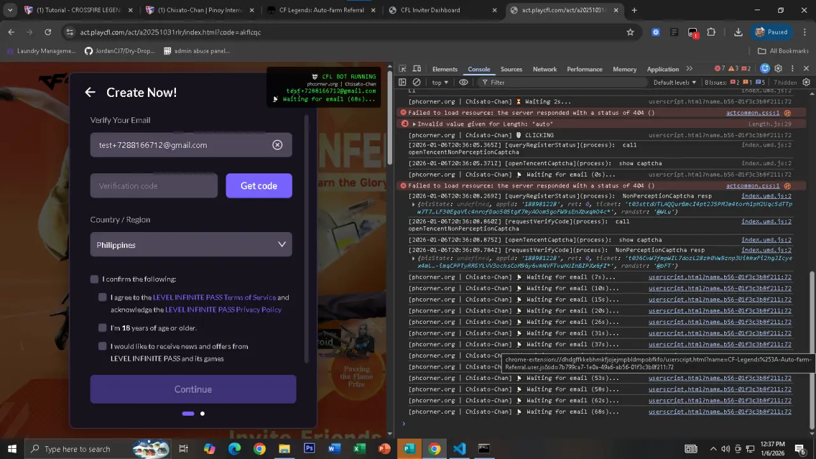This screenshot has height=459, width=816.
Task: Open LEVEL INFINITE PASS Terms of Service link
Action: pos(214,297)
